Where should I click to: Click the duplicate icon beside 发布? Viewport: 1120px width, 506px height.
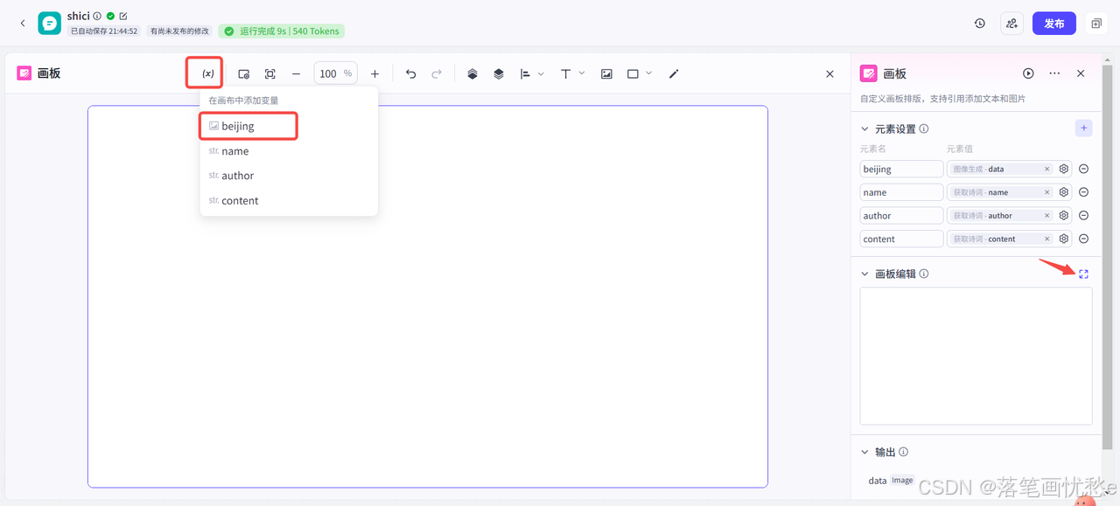click(1095, 24)
